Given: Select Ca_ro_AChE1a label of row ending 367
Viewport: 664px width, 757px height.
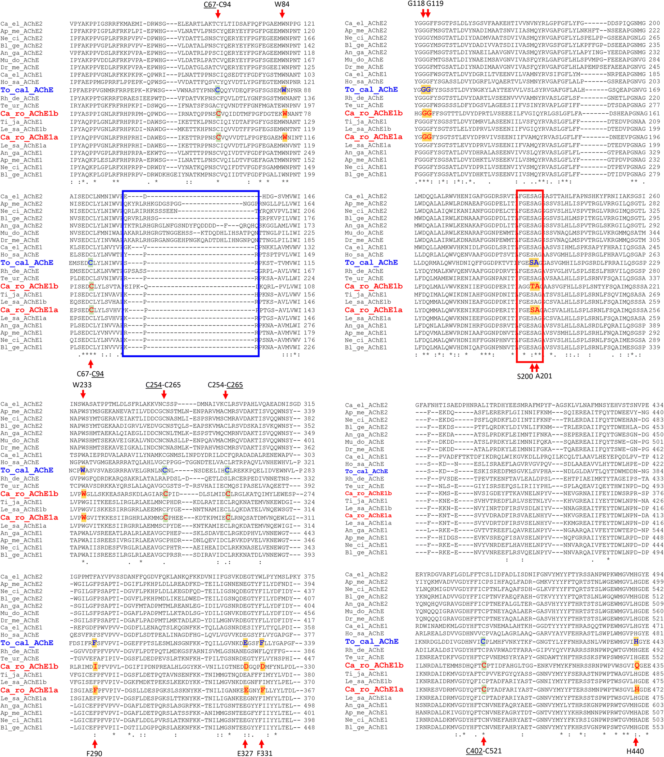Looking at the screenshot, I should point(29,690).
